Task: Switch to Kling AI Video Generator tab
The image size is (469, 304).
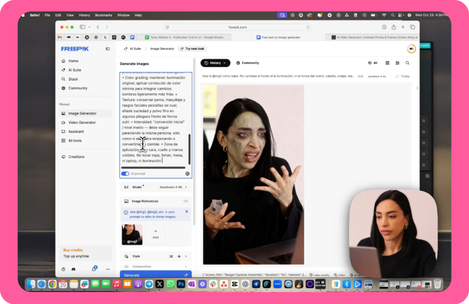Action: [x=374, y=37]
